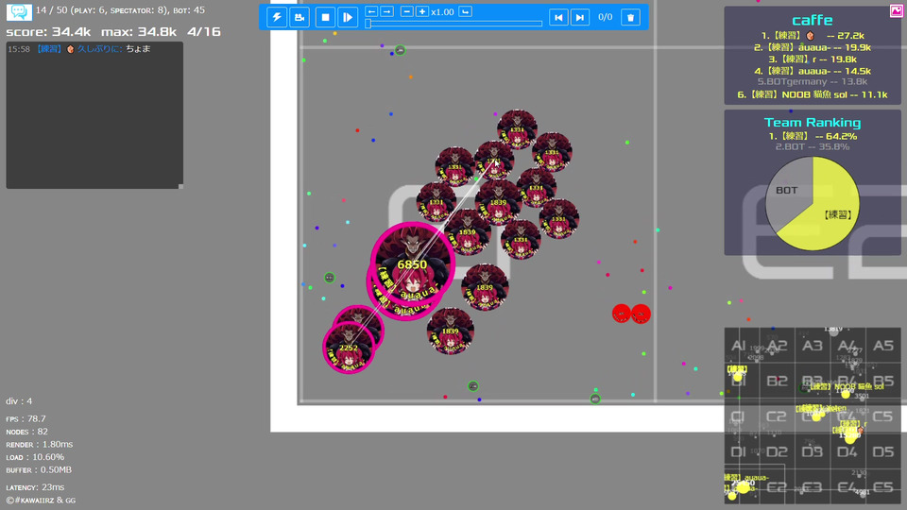The width and height of the screenshot is (907, 510).
Task: Click the Team Ranking title
Action: tap(813, 122)
